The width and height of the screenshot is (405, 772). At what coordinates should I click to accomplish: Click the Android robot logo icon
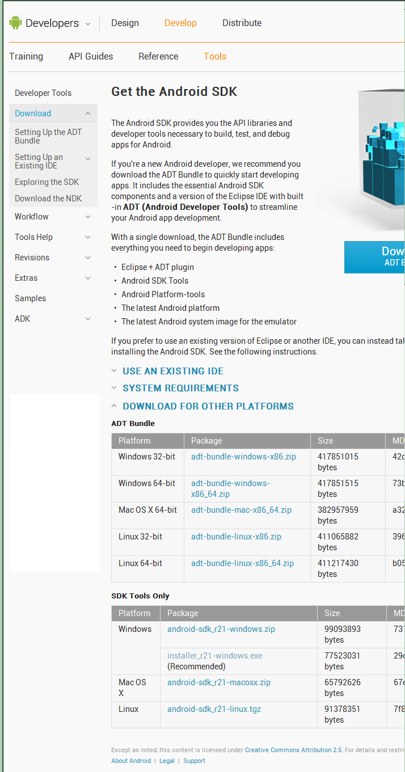(15, 23)
